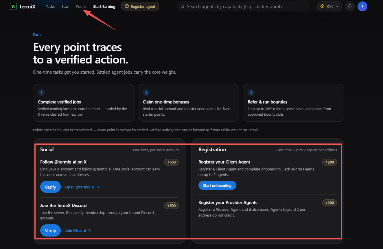Click the step 1 number badge

point(41,92)
